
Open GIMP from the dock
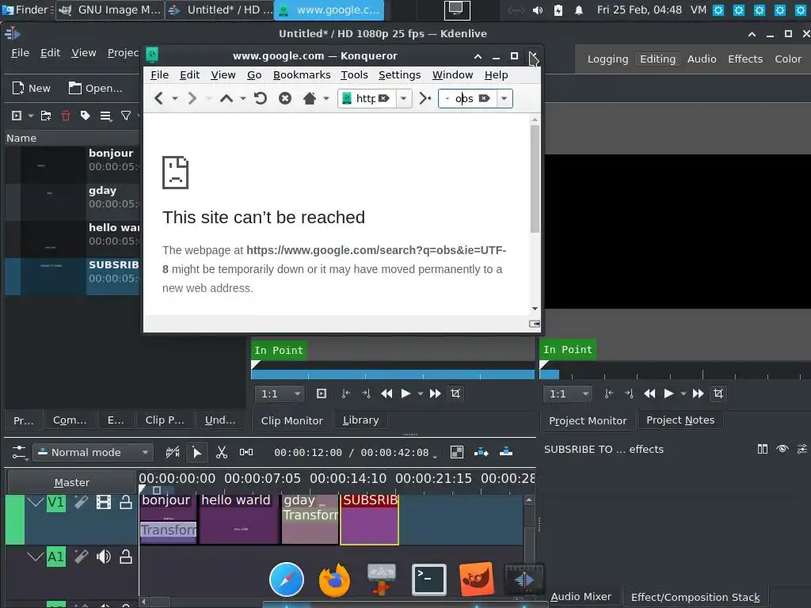coord(476,579)
